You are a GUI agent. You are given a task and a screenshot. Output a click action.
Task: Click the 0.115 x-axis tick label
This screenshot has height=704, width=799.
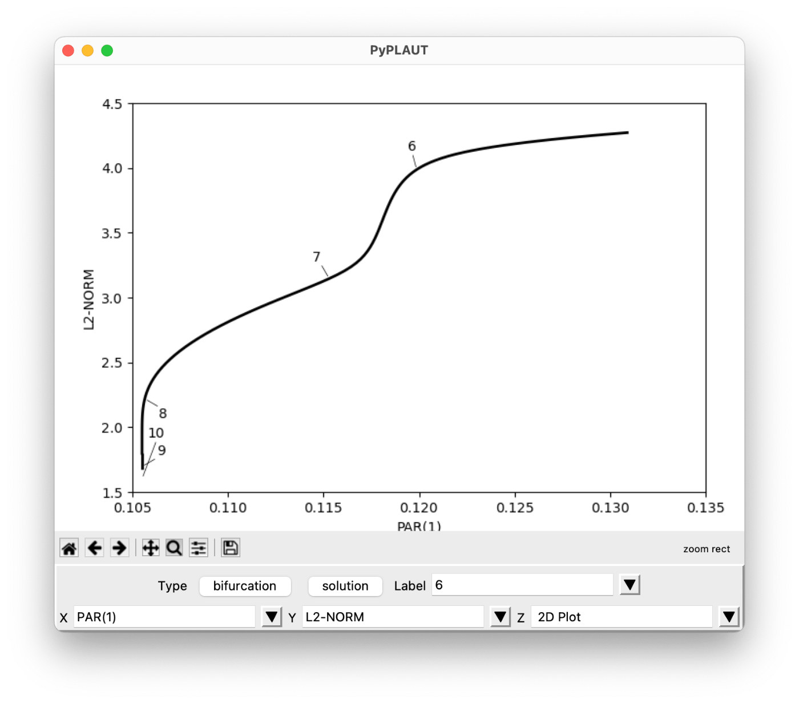323,508
